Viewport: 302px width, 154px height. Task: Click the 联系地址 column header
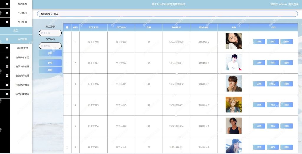tap(204, 27)
